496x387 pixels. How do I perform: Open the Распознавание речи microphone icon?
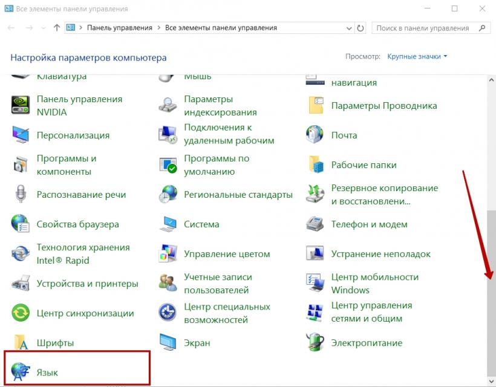21,194
